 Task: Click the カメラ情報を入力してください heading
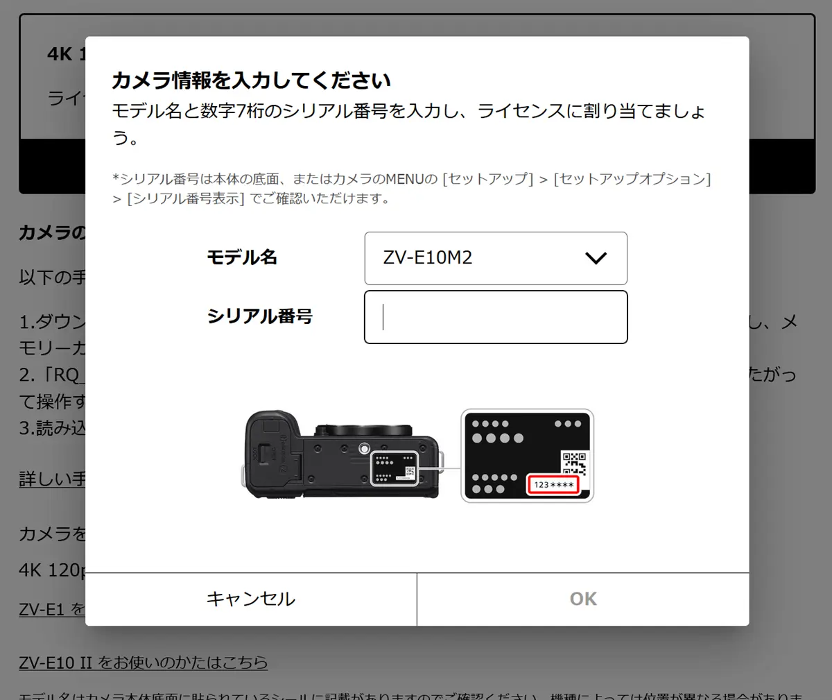pos(252,80)
